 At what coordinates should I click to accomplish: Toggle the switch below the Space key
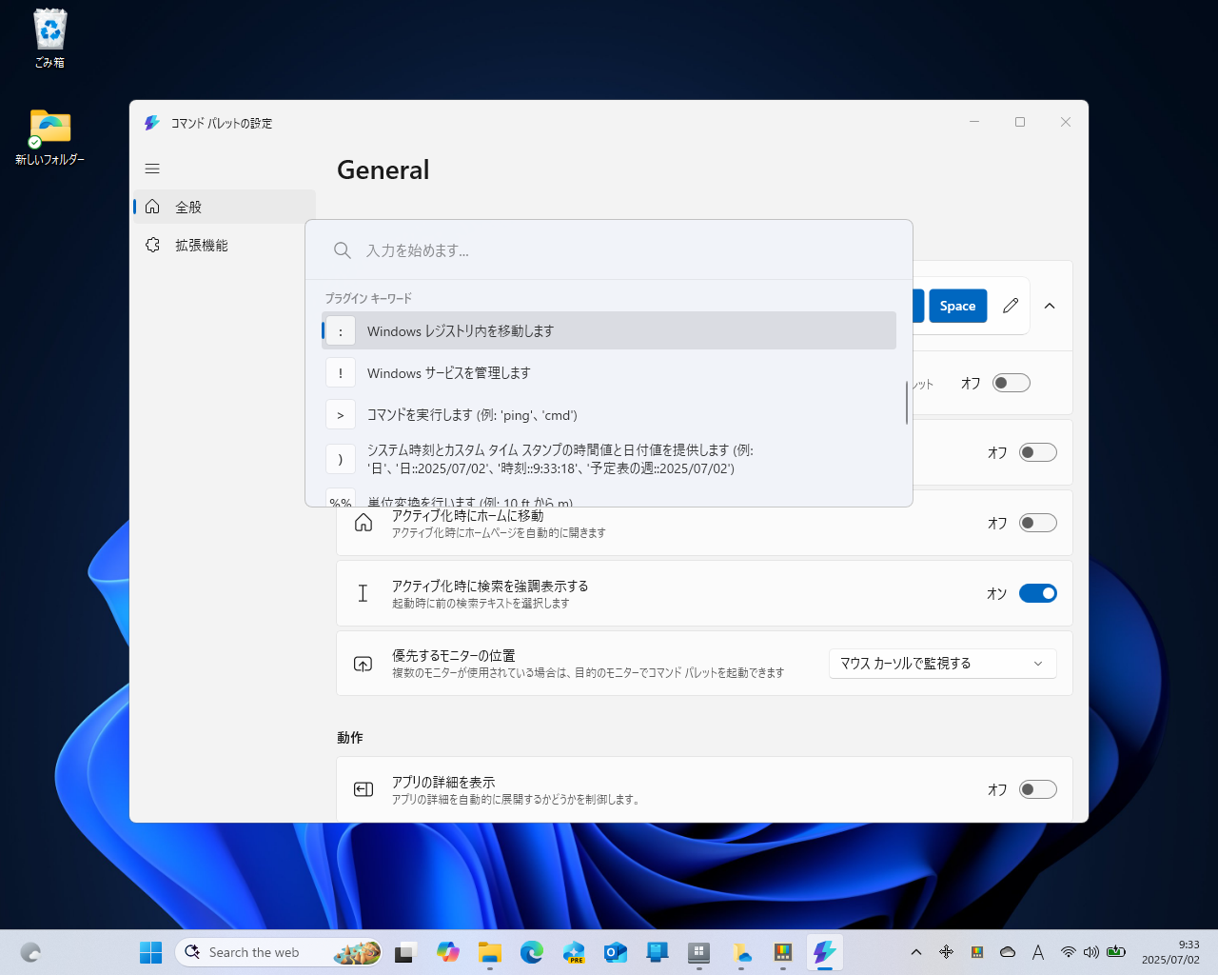click(1012, 383)
